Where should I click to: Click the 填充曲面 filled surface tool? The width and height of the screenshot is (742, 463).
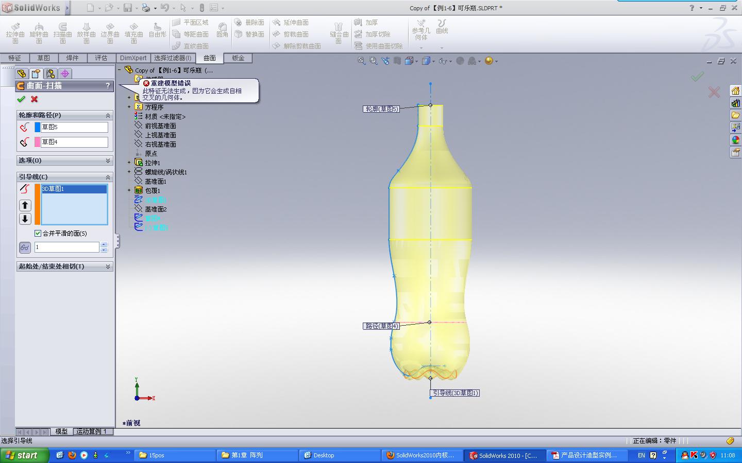[x=134, y=33]
